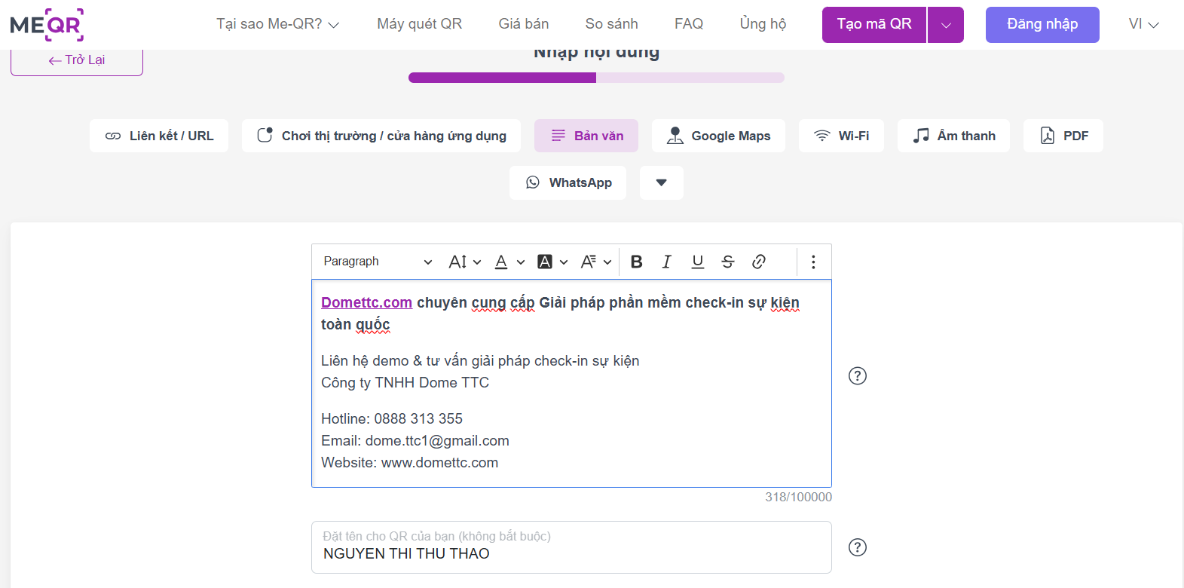Image resolution: width=1184 pixels, height=588 pixels.
Task: Select the Liên kết / URL type
Action: click(159, 136)
